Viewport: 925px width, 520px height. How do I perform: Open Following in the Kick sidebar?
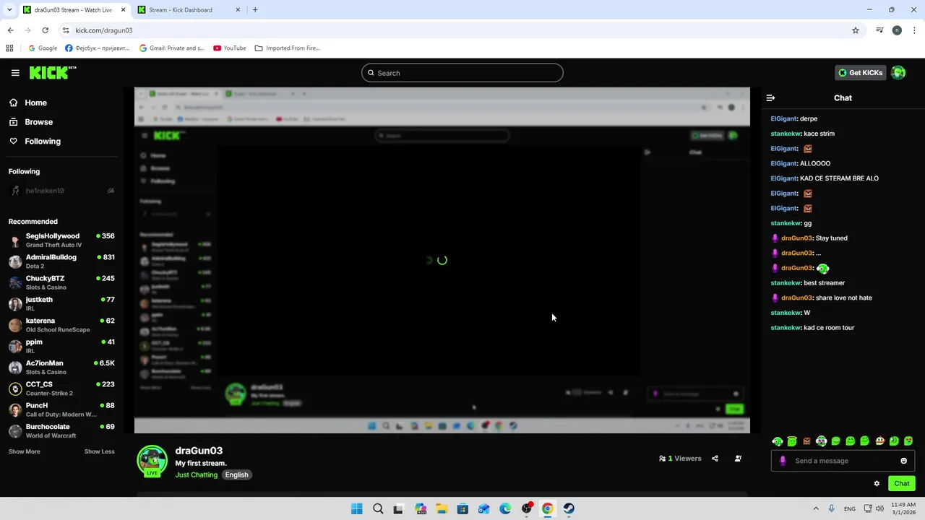[35, 142]
